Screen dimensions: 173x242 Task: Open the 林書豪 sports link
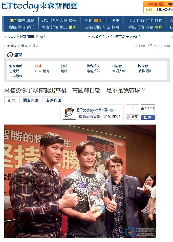(117, 66)
